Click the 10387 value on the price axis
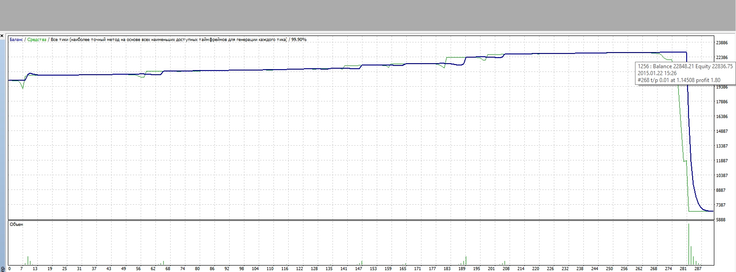The image size is (736, 272). (722, 176)
